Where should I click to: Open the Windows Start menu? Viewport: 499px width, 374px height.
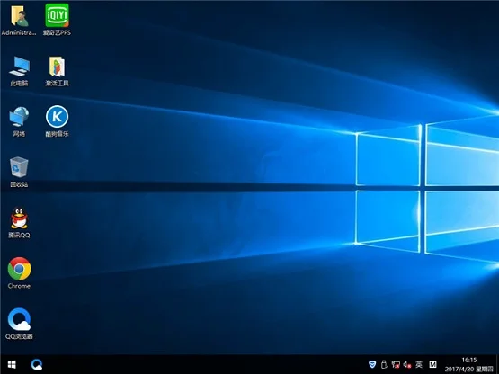tap(12, 364)
